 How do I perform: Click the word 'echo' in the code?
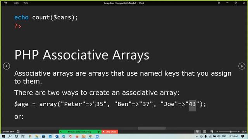click(21, 17)
